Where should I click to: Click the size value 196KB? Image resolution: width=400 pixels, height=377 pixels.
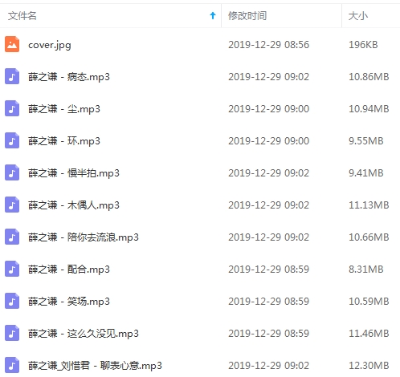click(363, 45)
